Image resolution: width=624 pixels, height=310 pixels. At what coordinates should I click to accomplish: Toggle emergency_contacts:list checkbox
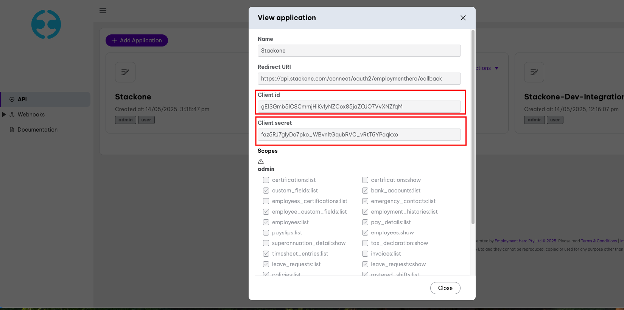click(x=365, y=201)
